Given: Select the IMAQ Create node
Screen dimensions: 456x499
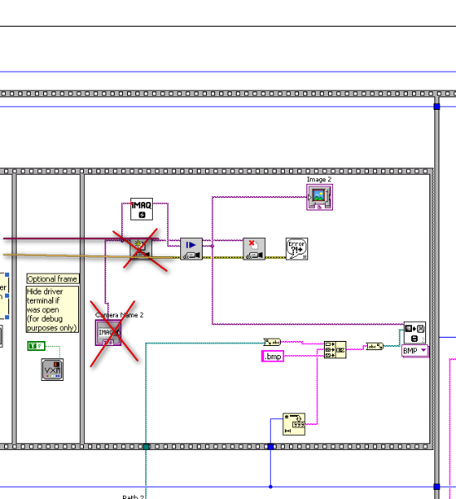Looking at the screenshot, I should (x=141, y=209).
